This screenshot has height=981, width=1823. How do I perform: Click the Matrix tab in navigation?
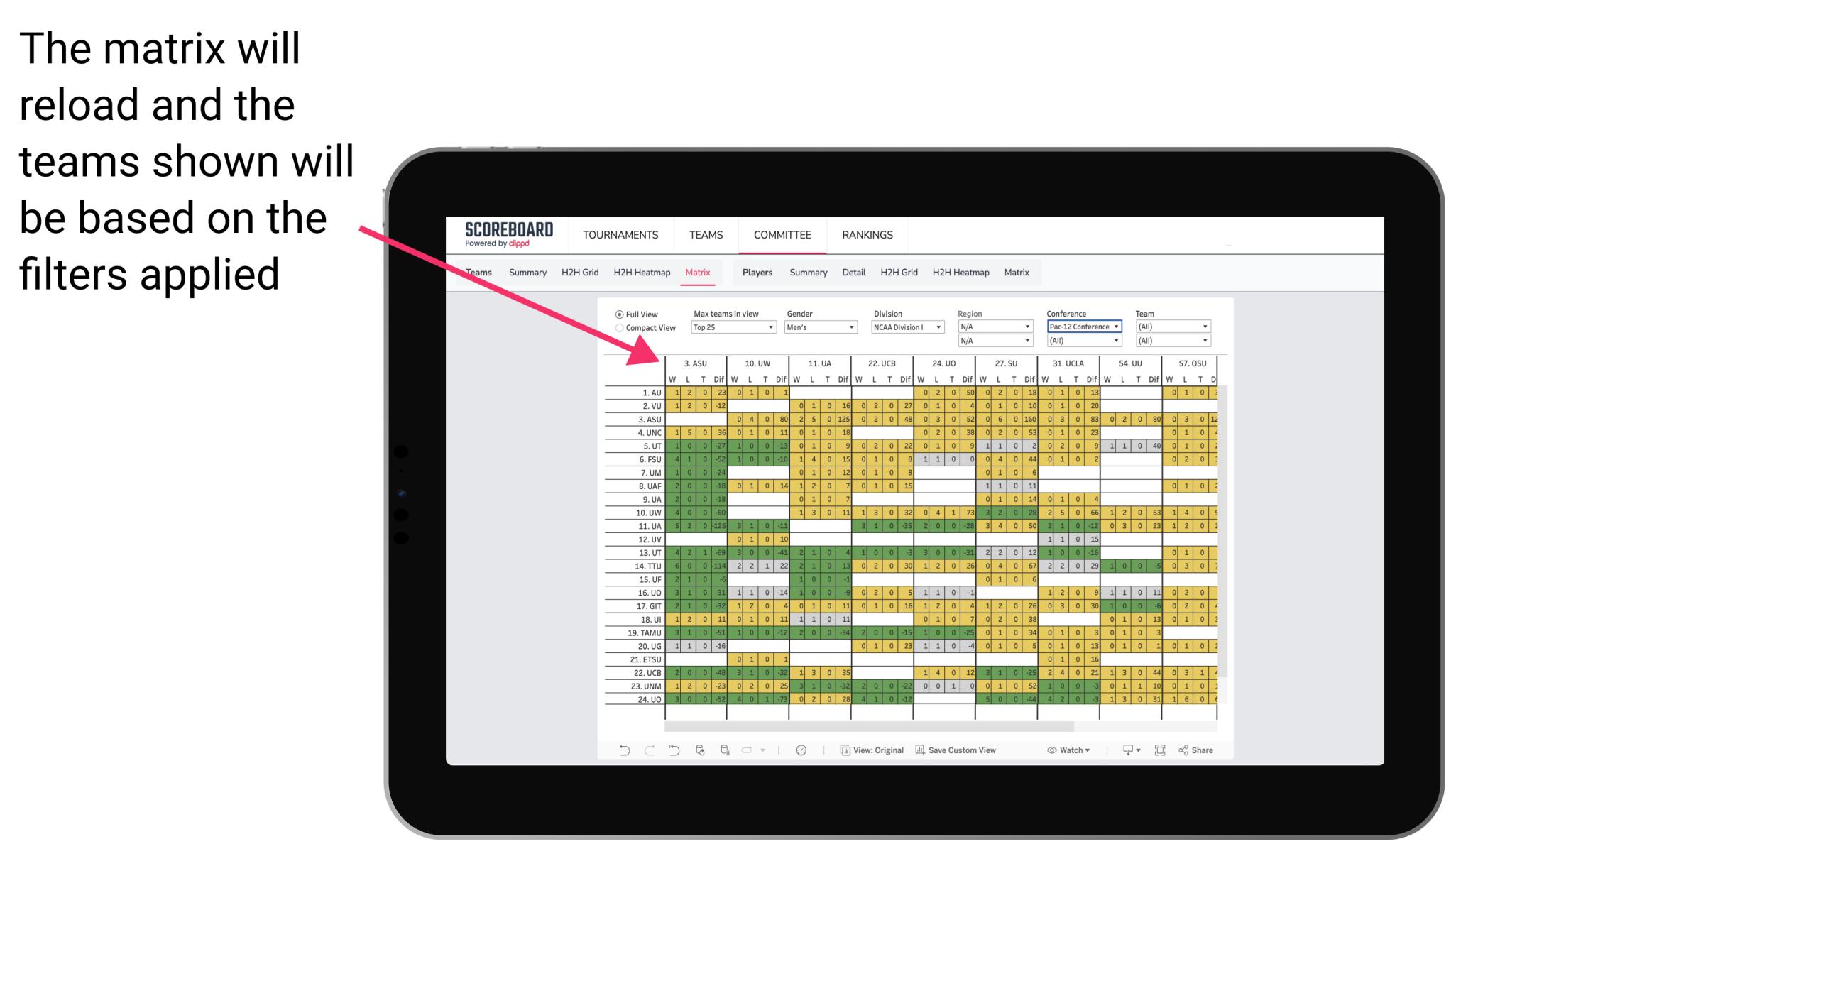pyautogui.click(x=697, y=272)
